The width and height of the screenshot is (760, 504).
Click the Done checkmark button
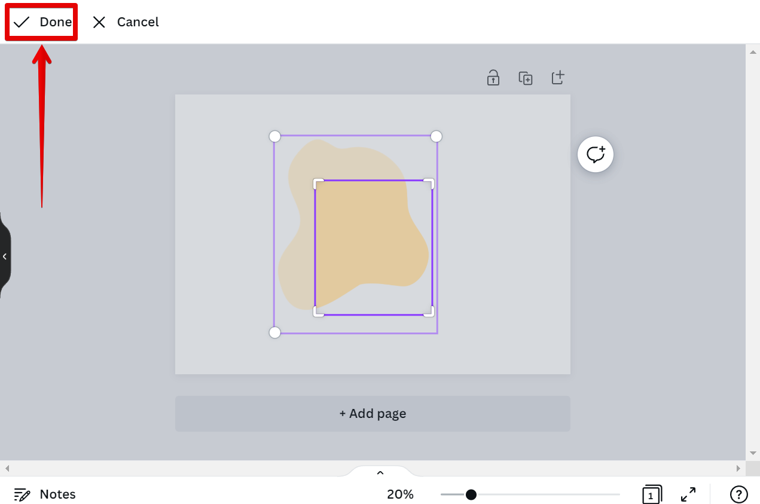[42, 22]
